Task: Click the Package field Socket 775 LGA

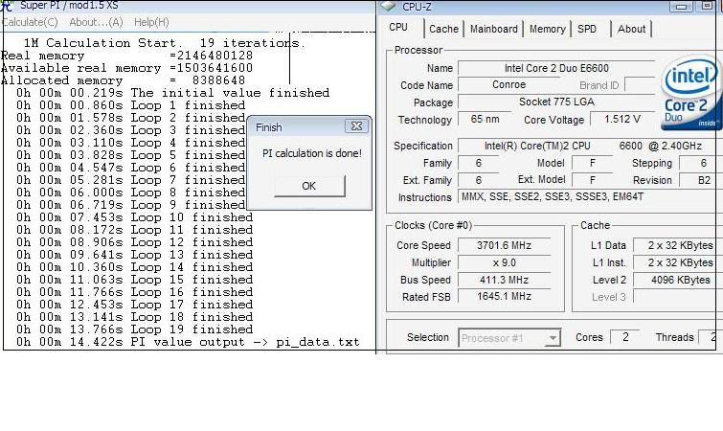Action: tap(556, 102)
